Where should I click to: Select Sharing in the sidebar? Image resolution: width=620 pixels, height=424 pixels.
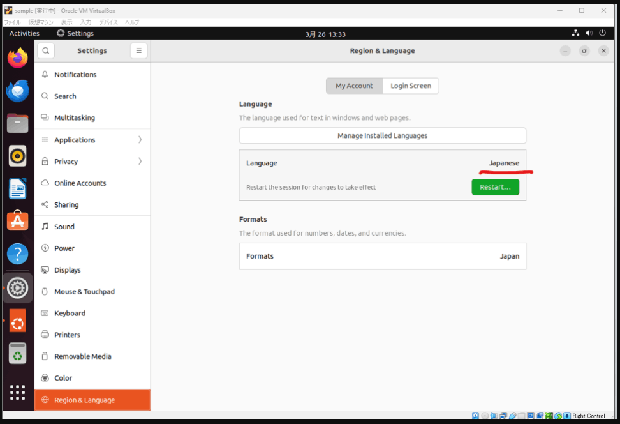92,205
